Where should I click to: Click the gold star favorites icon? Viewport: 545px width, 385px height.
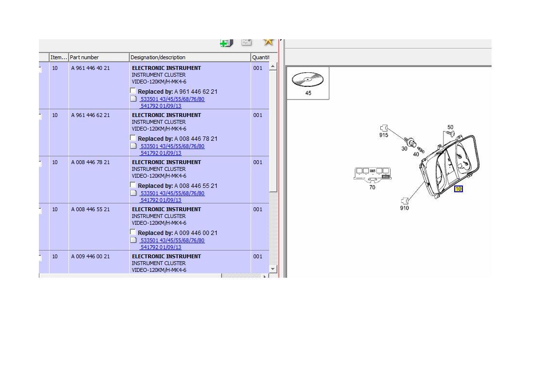tap(268, 43)
